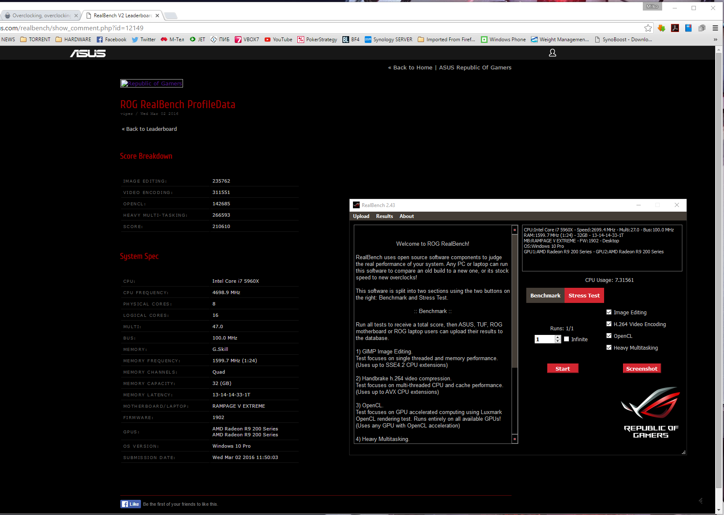This screenshot has width=724, height=515.
Task: Select the RealBench V2 Leaderboard tab
Action: 122,16
